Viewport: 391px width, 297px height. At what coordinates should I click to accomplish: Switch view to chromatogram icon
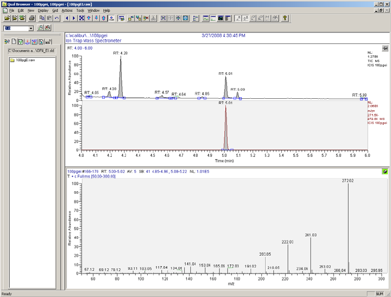coord(205,18)
